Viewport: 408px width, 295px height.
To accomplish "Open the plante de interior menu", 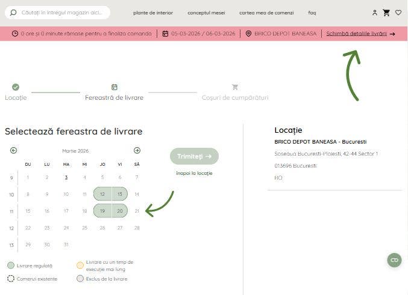I will tap(153, 13).
